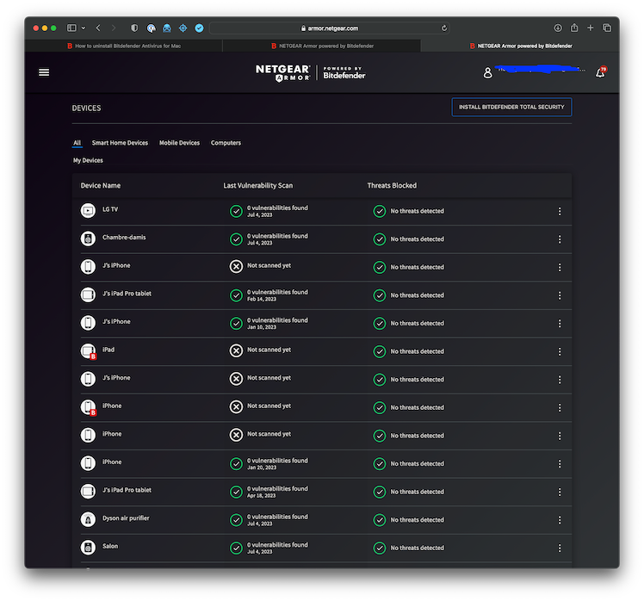
Task: Select the Mobile Devices filter tab
Action: (x=179, y=143)
